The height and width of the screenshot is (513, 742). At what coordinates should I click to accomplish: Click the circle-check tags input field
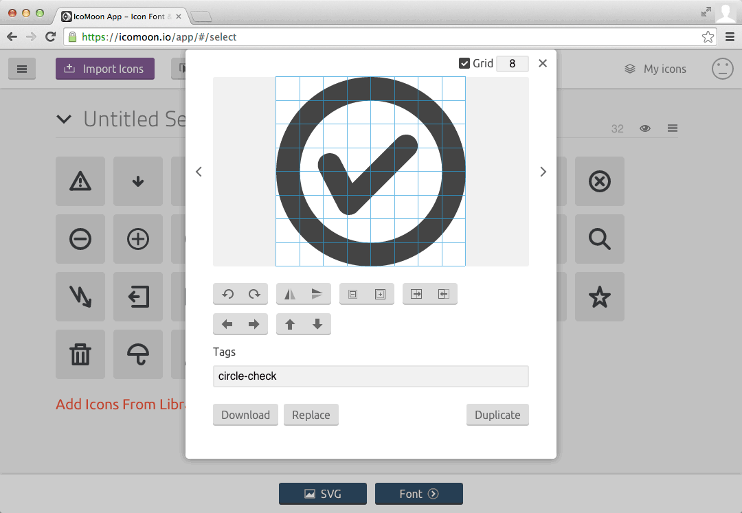tap(370, 376)
